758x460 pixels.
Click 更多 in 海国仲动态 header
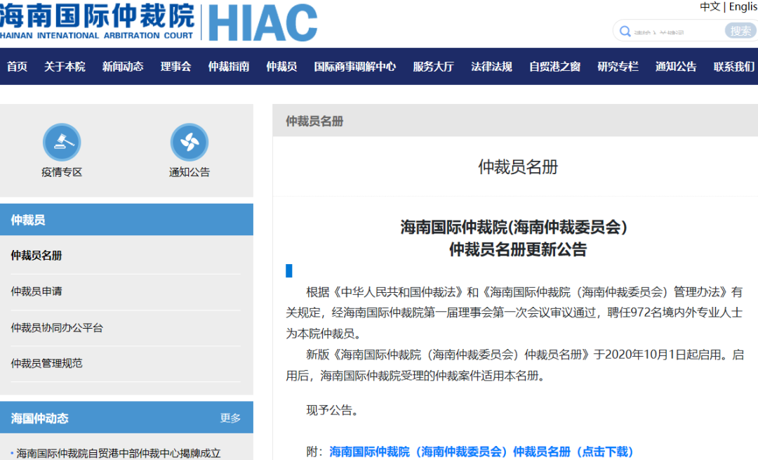230,418
